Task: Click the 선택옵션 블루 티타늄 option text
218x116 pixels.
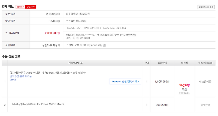Action: (x=21, y=76)
